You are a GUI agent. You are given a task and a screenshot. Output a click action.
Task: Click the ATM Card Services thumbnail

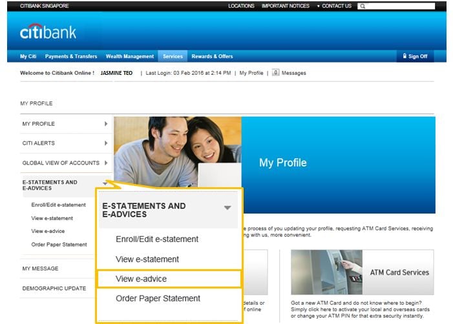click(x=361, y=272)
